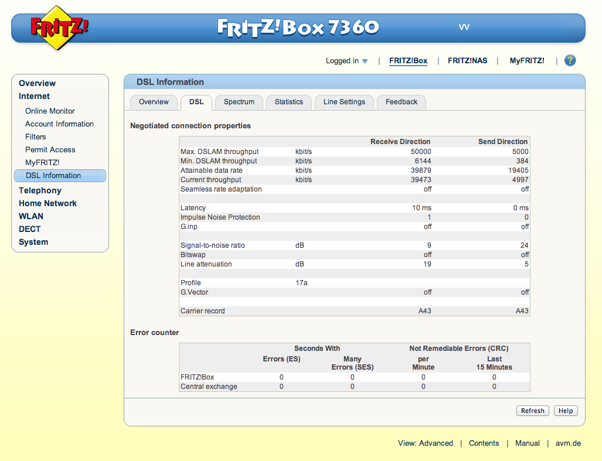
Task: Expand the Telephony menu section
Action: coord(40,190)
